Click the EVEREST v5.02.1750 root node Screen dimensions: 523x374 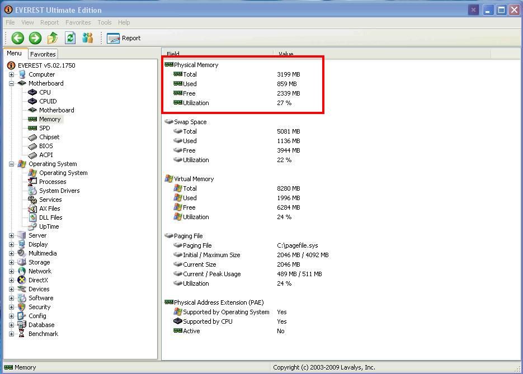[x=46, y=65]
